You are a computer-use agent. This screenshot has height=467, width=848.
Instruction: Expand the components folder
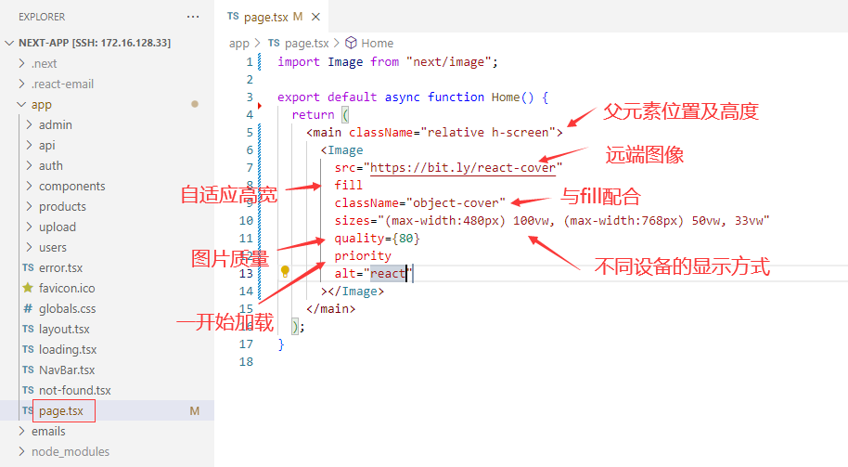pyautogui.click(x=29, y=187)
